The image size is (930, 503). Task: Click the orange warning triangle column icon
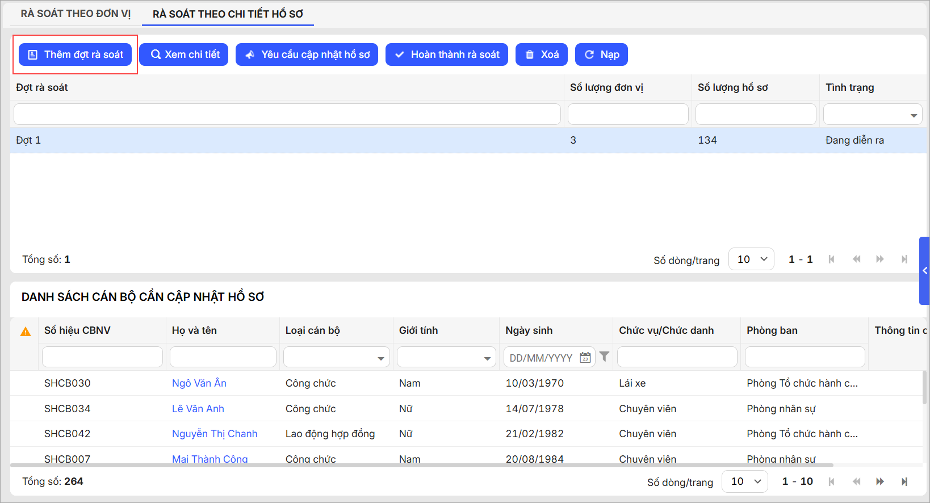pyautogui.click(x=26, y=332)
